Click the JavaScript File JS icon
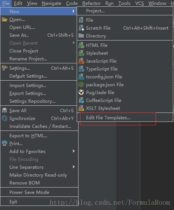This screenshot has width=174, height=210. (x=81, y=61)
